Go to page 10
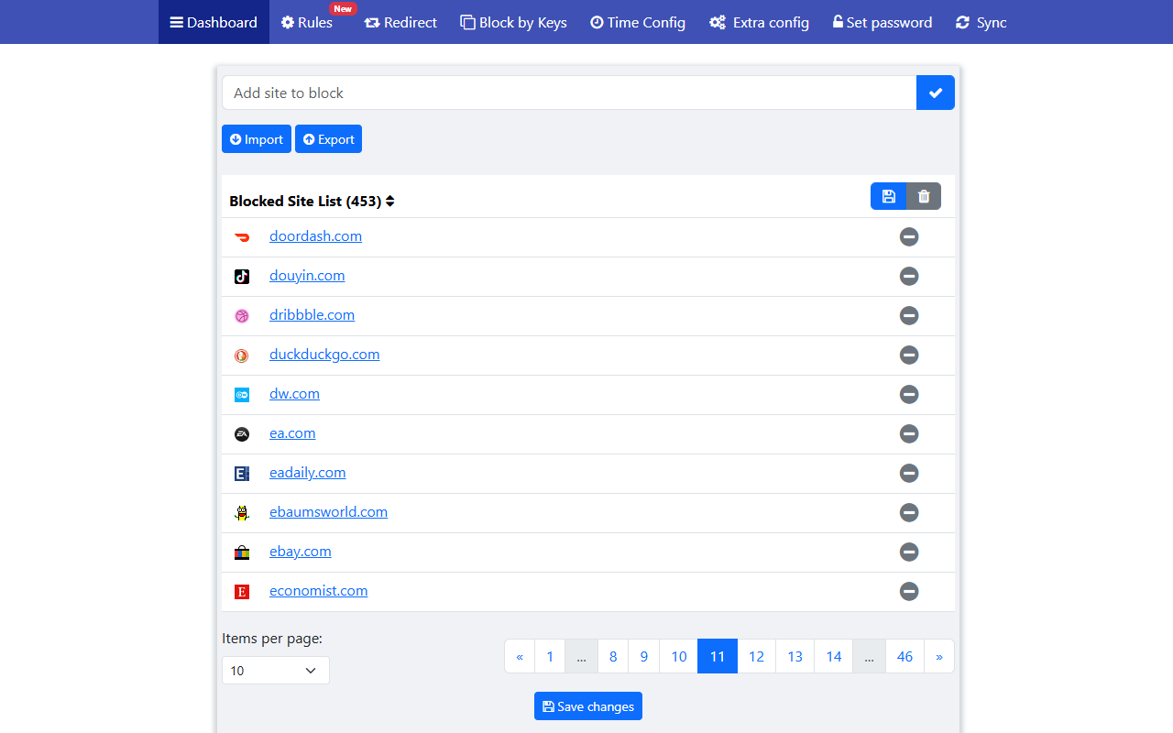Viewport: 1173px width, 733px height. click(679, 656)
